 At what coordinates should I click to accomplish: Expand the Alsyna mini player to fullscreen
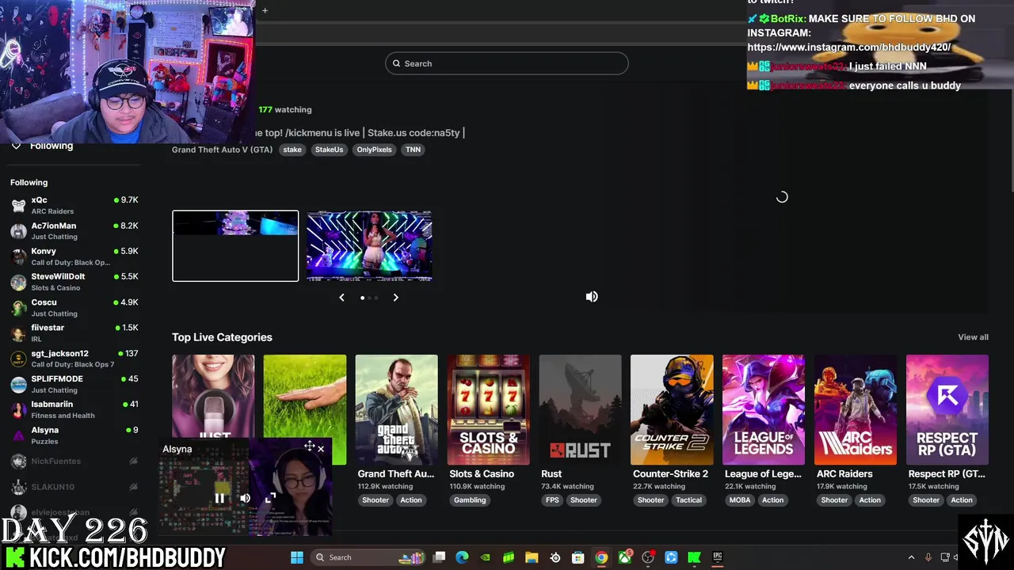pyautogui.click(x=270, y=499)
